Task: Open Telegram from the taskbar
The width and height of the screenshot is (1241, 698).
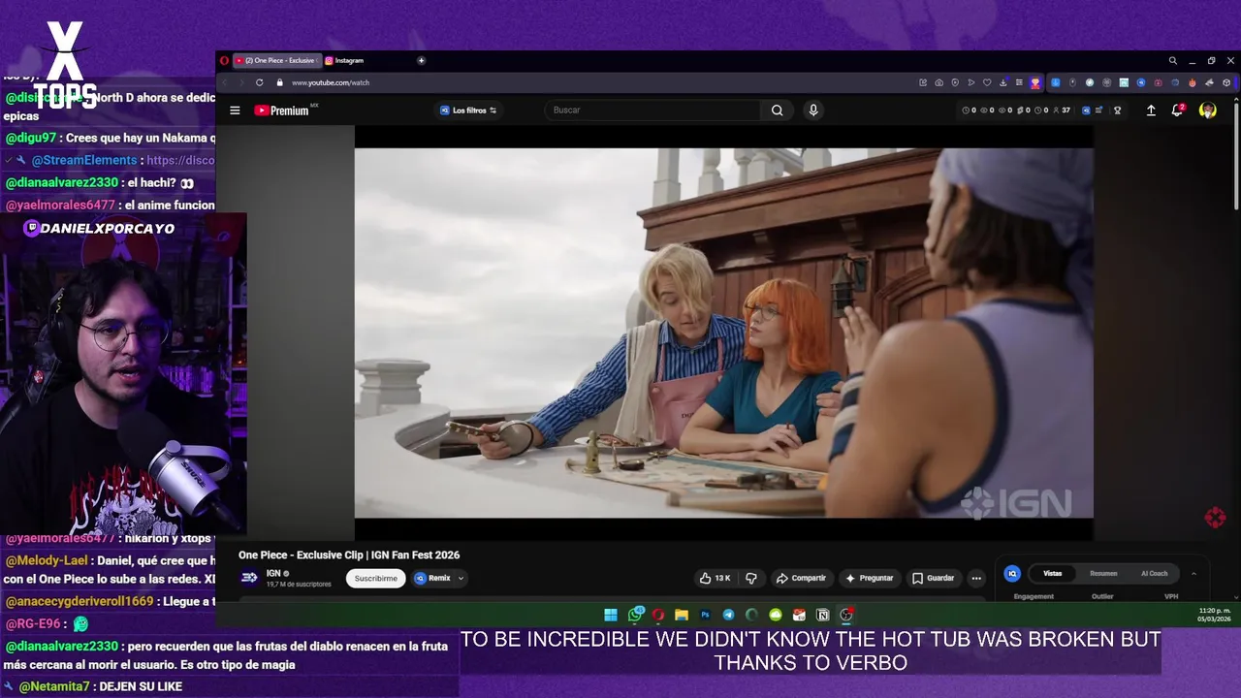Action: (728, 615)
